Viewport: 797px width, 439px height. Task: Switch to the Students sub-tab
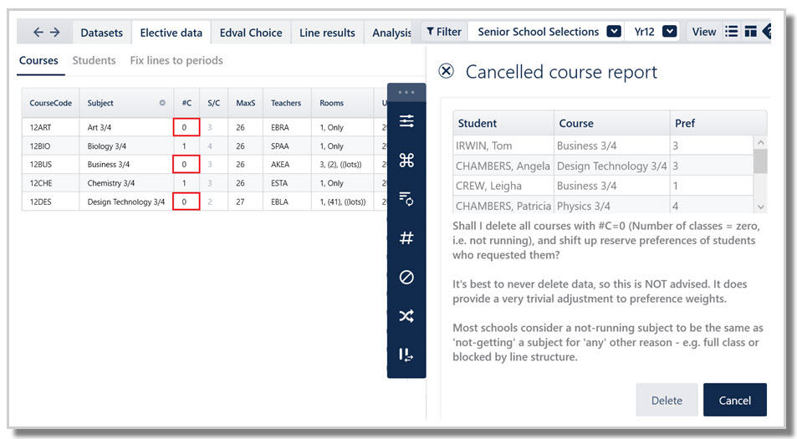[94, 60]
